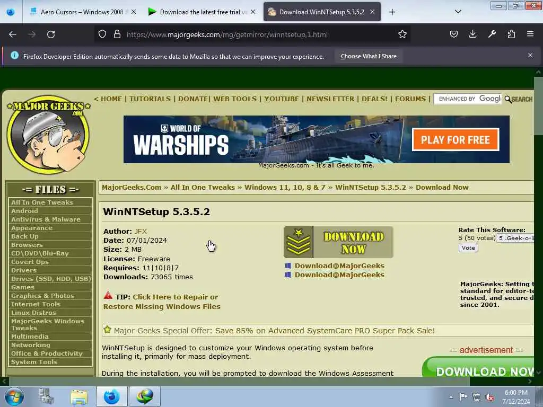The height and width of the screenshot is (407, 543).
Task: Click the muted volume tray icon
Action: (489, 397)
